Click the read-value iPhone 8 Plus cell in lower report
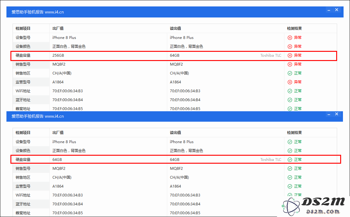This screenshot has width=350, height=217. click(182, 142)
